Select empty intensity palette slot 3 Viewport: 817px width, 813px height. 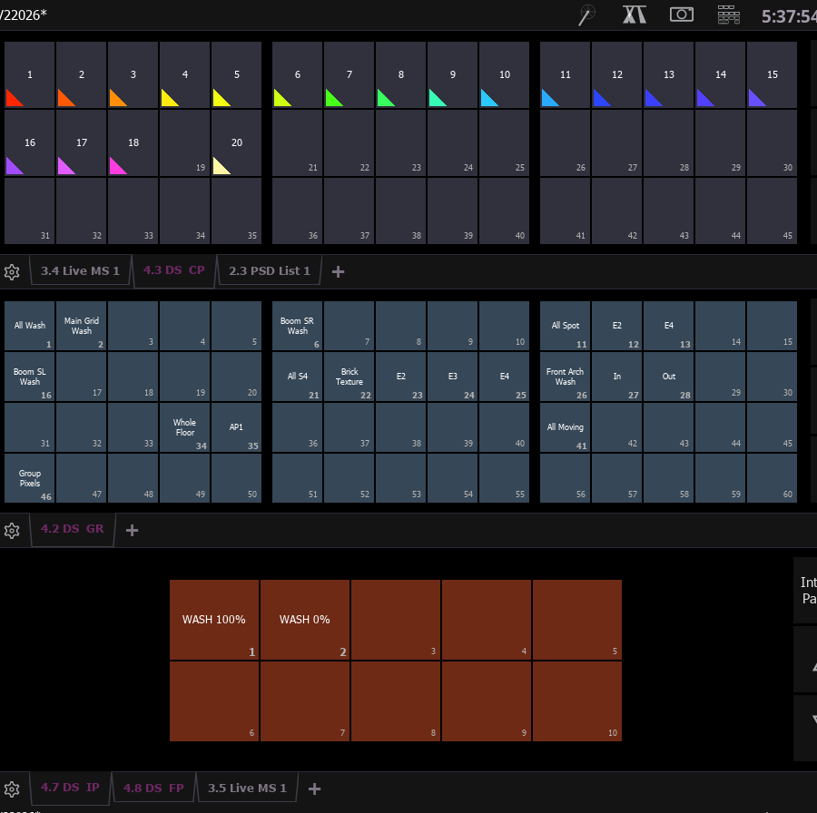click(396, 620)
